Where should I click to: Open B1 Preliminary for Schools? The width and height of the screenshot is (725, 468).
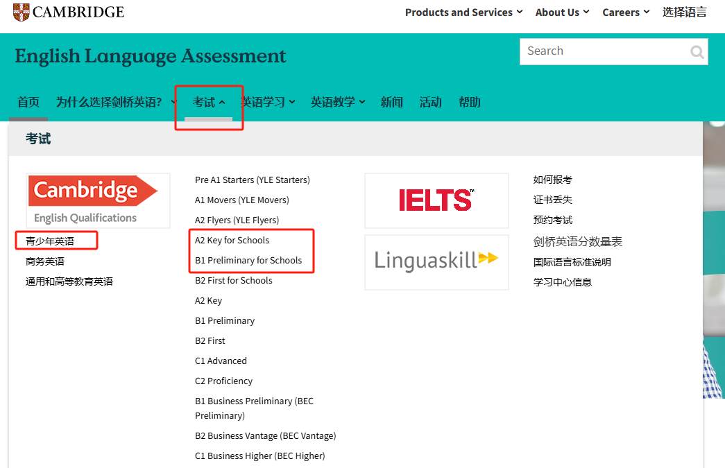point(248,260)
